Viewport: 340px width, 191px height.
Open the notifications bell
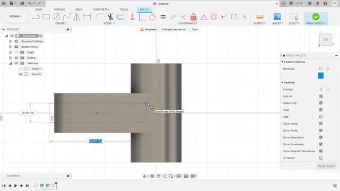pos(318,4)
